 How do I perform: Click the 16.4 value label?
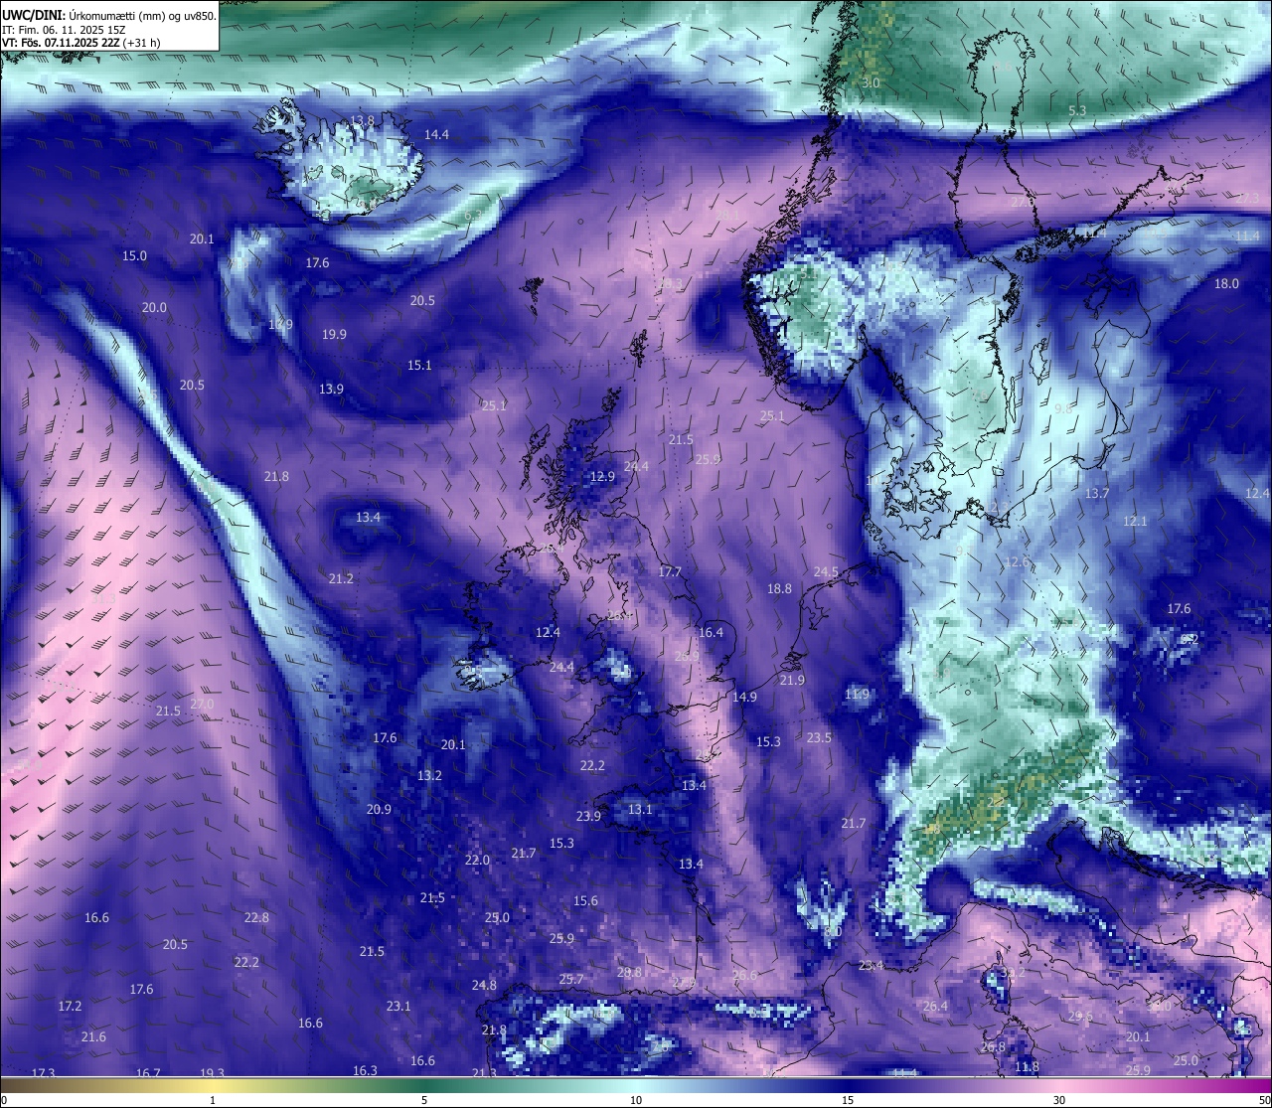(711, 632)
